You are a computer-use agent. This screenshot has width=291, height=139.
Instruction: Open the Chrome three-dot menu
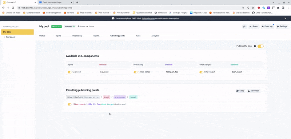288,8
